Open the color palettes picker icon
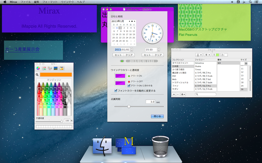 50,68
